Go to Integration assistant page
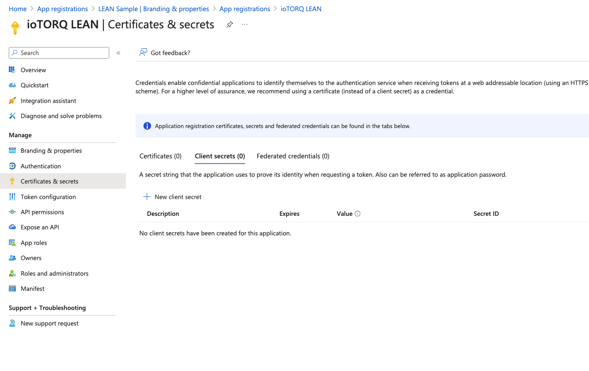The width and height of the screenshot is (589, 371). pos(48,101)
